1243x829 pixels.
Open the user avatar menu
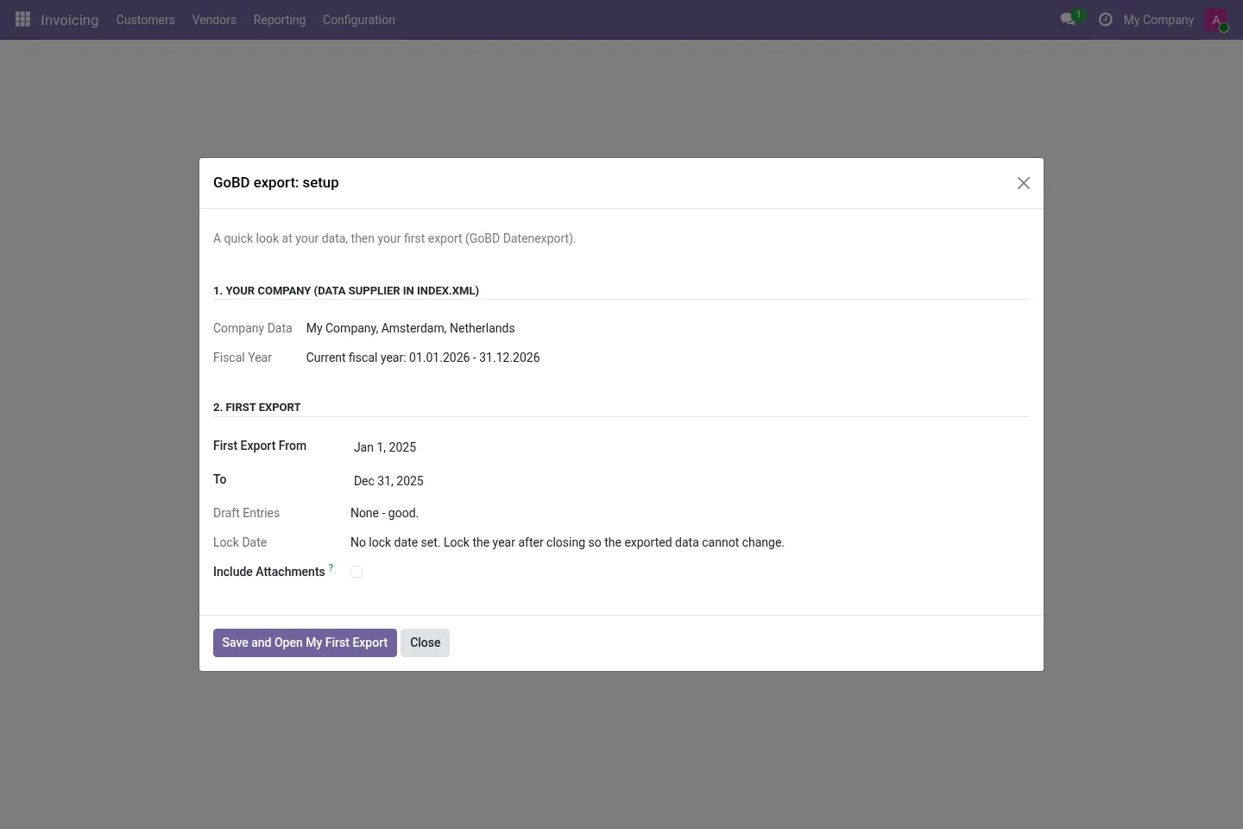coord(1216,20)
